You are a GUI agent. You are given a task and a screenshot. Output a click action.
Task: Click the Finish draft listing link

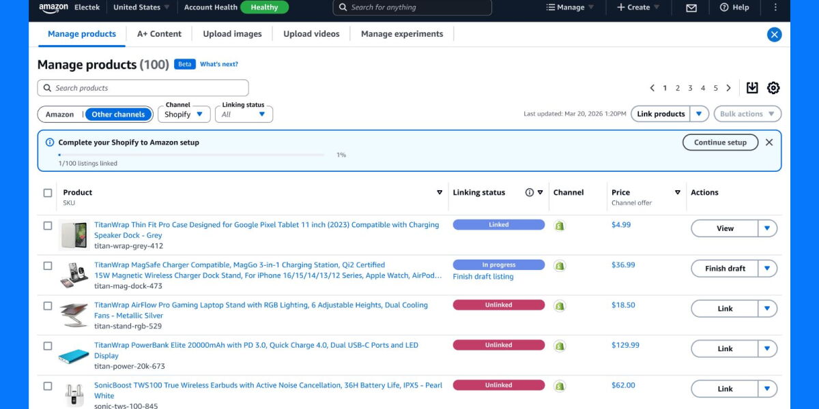click(x=483, y=277)
